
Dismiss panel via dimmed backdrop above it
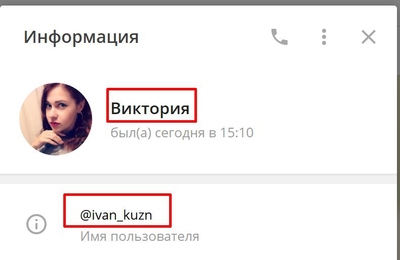(x=200, y=3)
